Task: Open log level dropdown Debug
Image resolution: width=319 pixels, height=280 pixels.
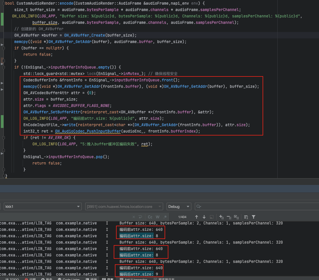Action: click(x=179, y=206)
